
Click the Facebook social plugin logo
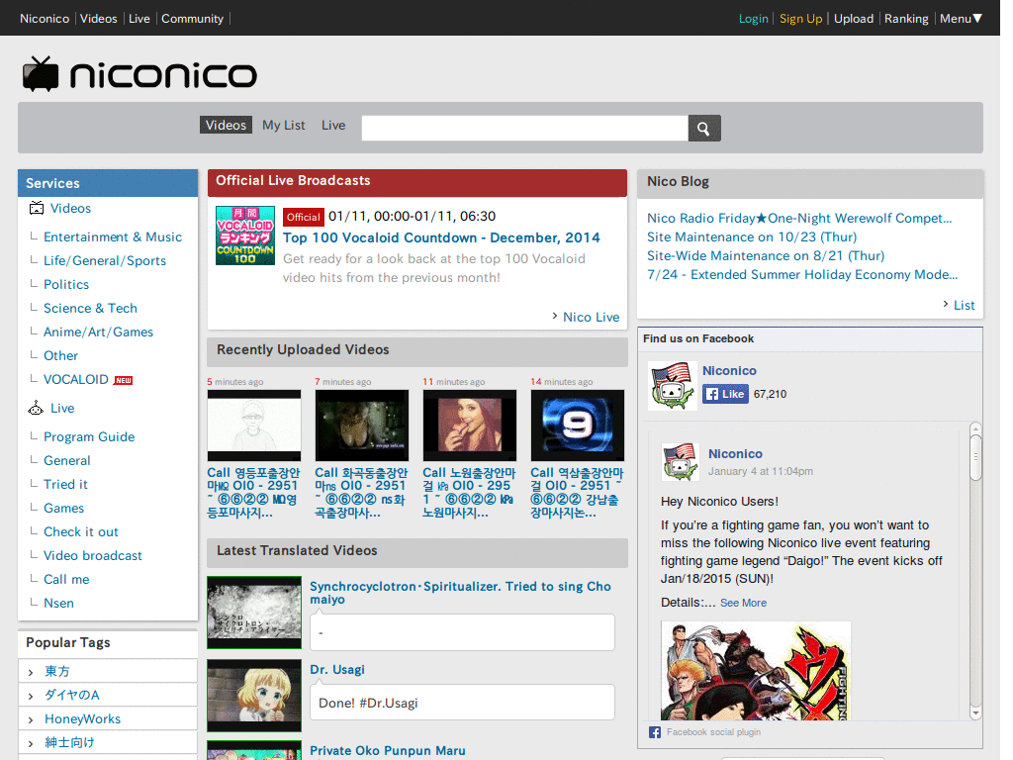[655, 732]
